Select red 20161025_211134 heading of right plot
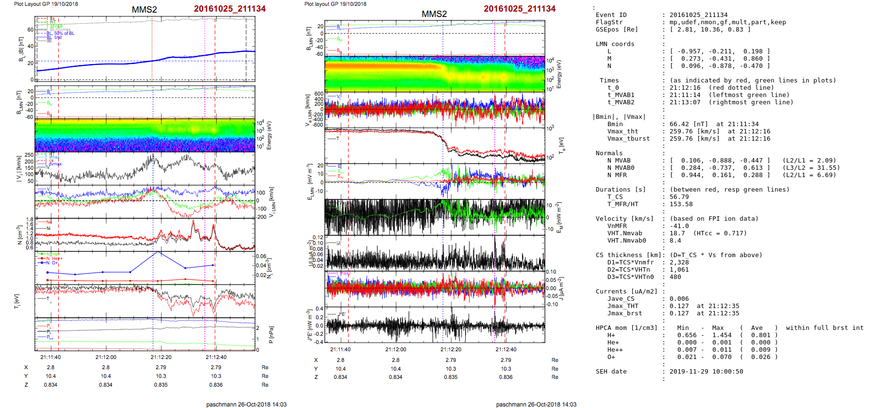 520,9
